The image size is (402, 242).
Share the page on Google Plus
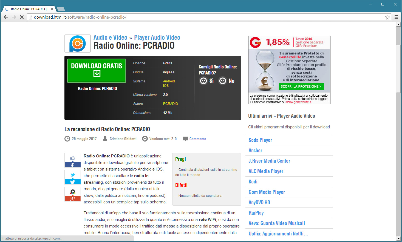tap(73, 194)
